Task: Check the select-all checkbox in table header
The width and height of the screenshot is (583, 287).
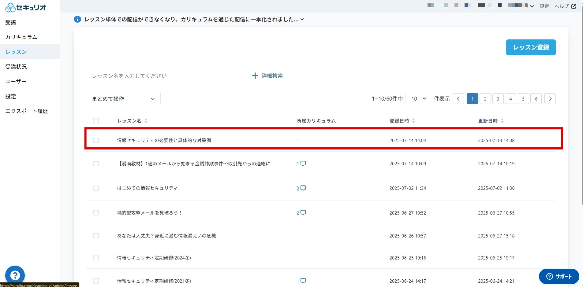Action: pos(96,121)
